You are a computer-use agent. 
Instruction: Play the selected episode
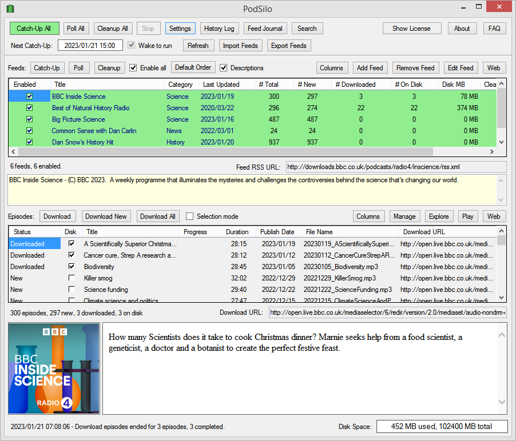coord(468,216)
